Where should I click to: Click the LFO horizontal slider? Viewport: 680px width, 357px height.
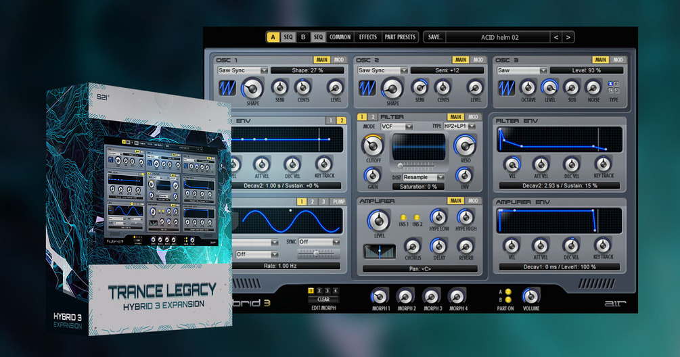[319, 253]
